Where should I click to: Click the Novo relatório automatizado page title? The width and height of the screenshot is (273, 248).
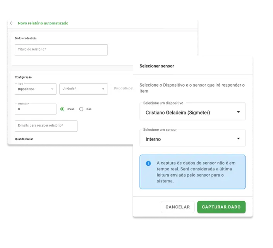pyautogui.click(x=43, y=23)
